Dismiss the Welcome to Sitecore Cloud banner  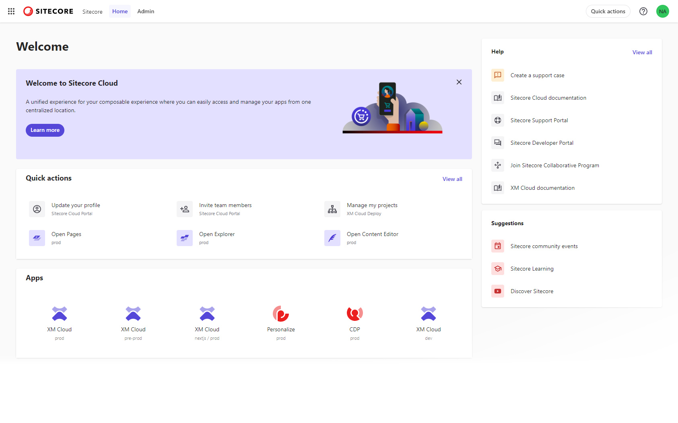click(459, 82)
